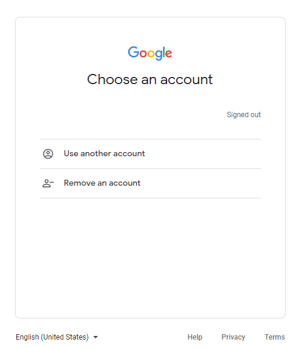Click the Signed out status label

[x=243, y=115]
